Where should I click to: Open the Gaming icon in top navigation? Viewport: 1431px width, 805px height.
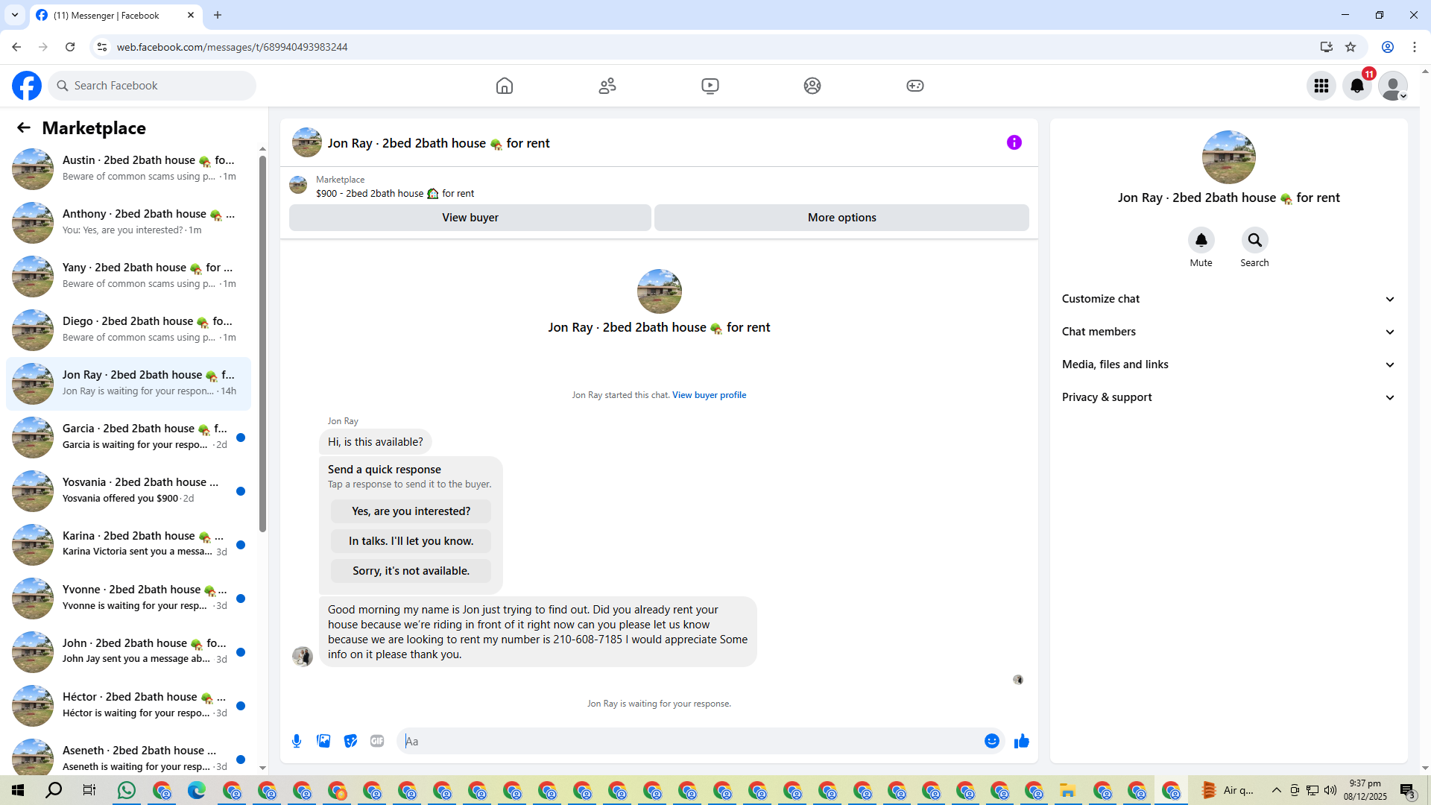[x=915, y=86]
